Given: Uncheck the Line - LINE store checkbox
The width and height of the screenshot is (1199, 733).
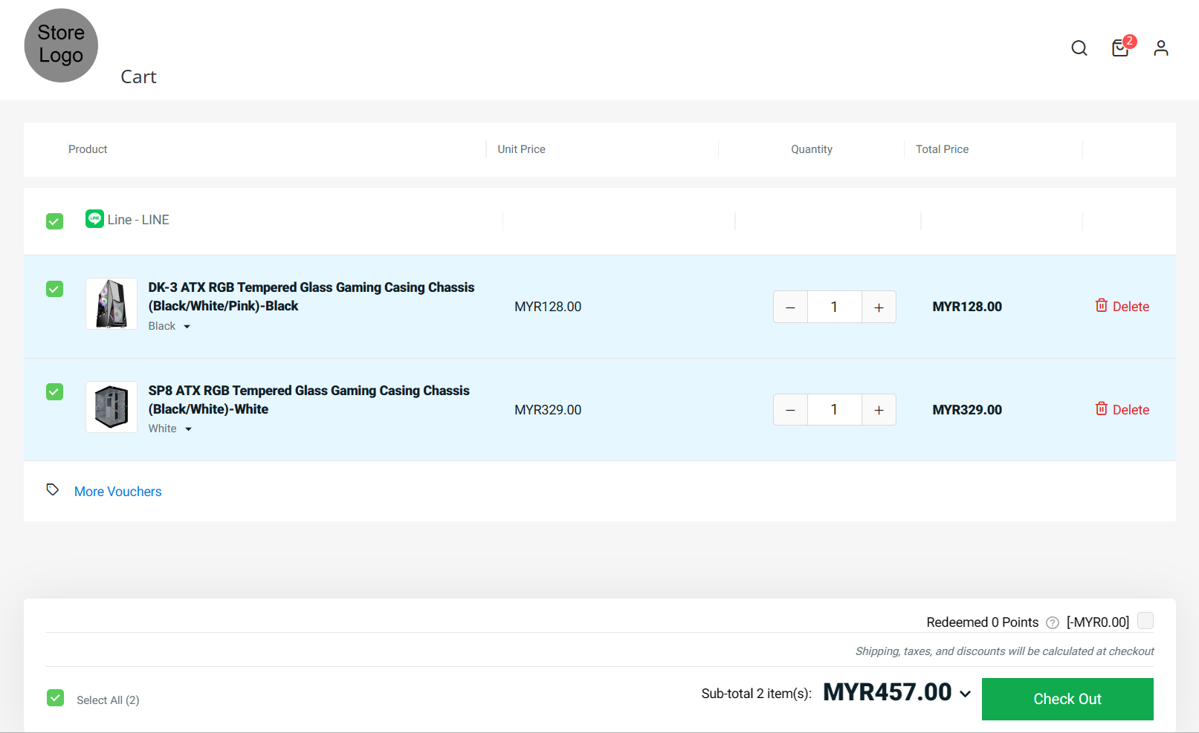Looking at the screenshot, I should pos(55,221).
